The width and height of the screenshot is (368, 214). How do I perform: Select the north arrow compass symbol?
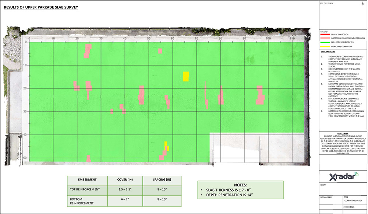click(363, 4)
